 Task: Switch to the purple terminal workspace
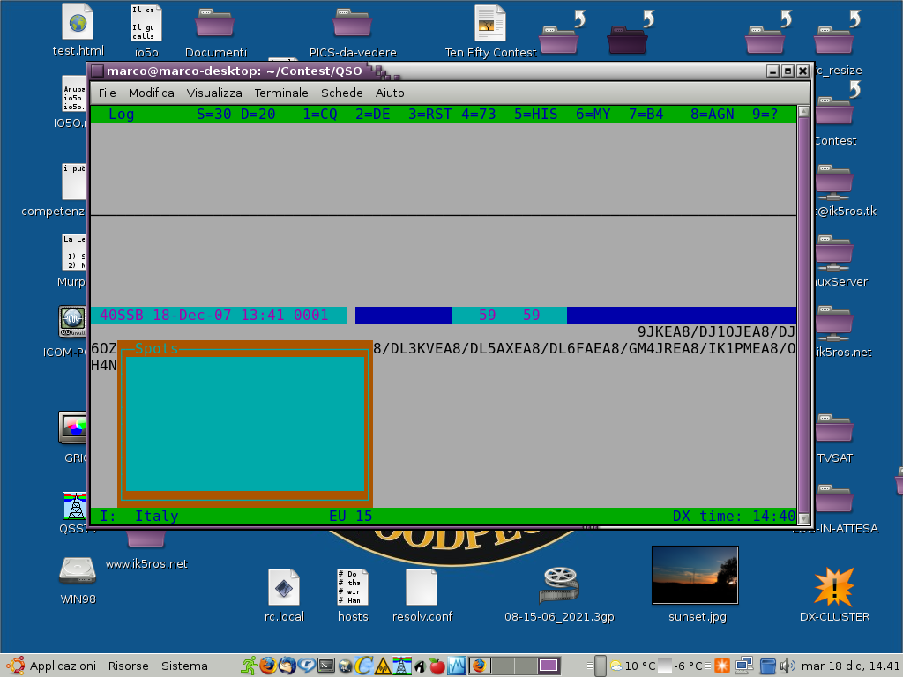pos(549,666)
